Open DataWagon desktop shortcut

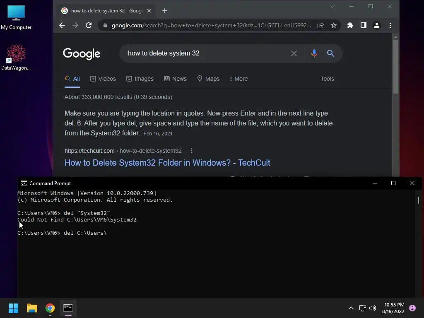tap(16, 57)
